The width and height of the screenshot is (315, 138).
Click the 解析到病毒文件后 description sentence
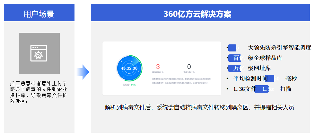[x=199, y=107]
